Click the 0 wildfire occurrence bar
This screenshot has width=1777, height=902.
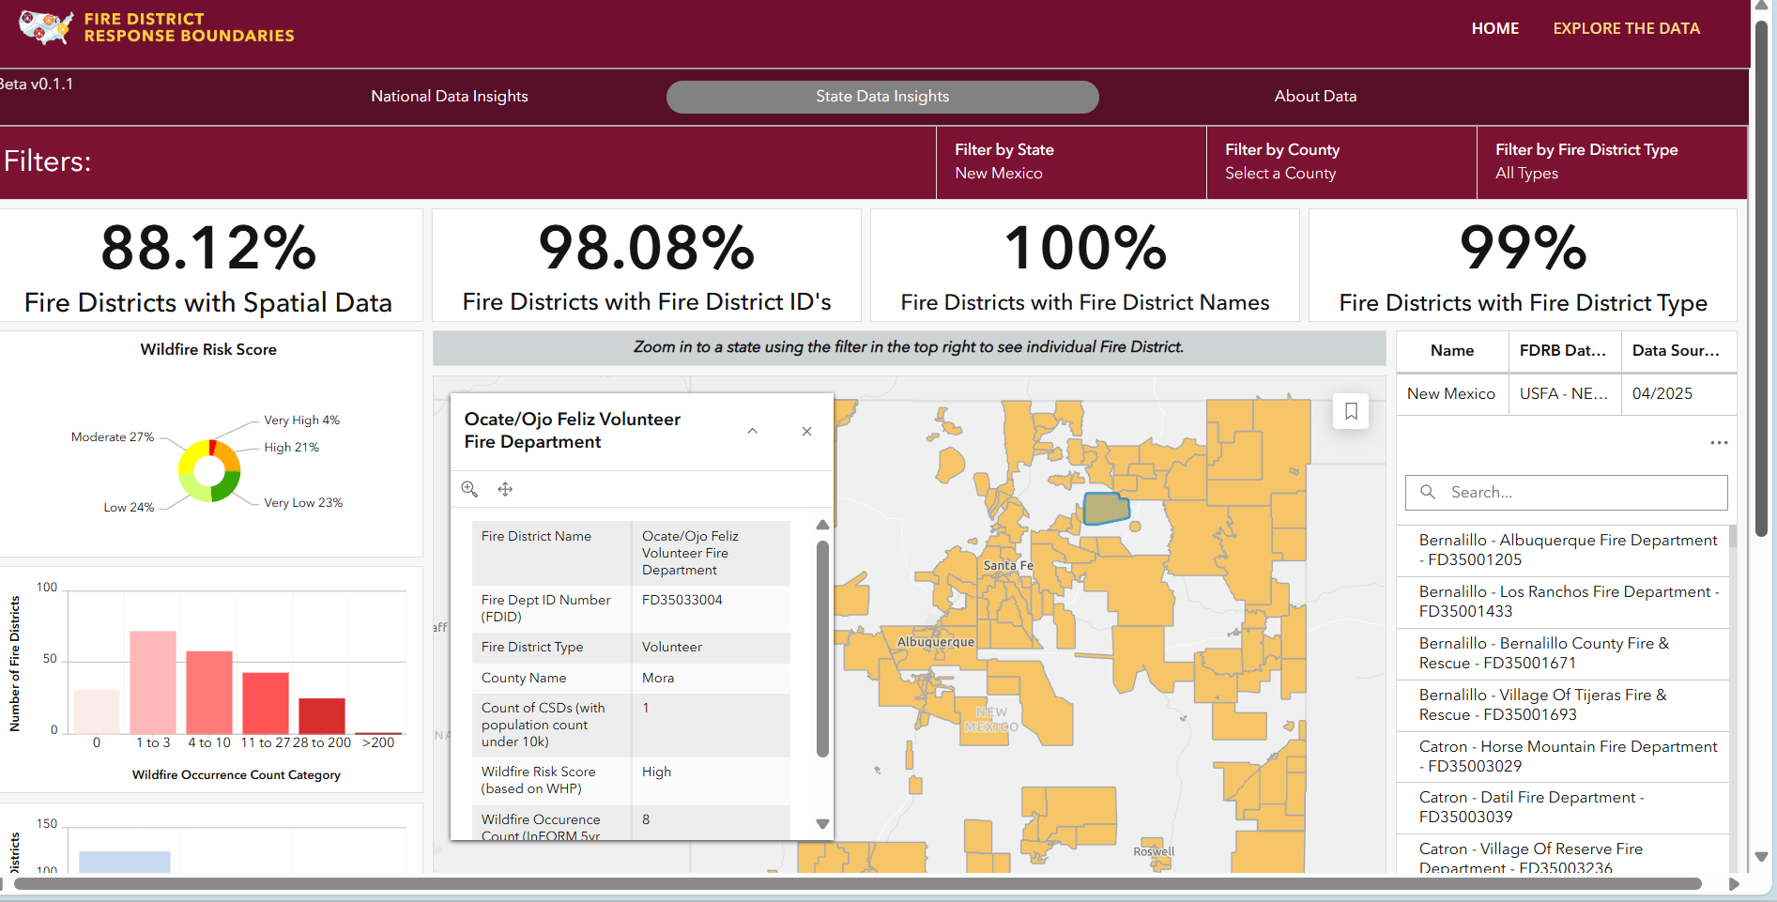[x=97, y=711]
